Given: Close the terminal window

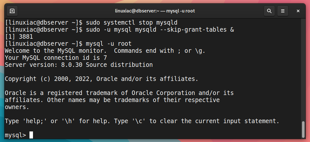Looking at the screenshot, I should [x=298, y=11].
